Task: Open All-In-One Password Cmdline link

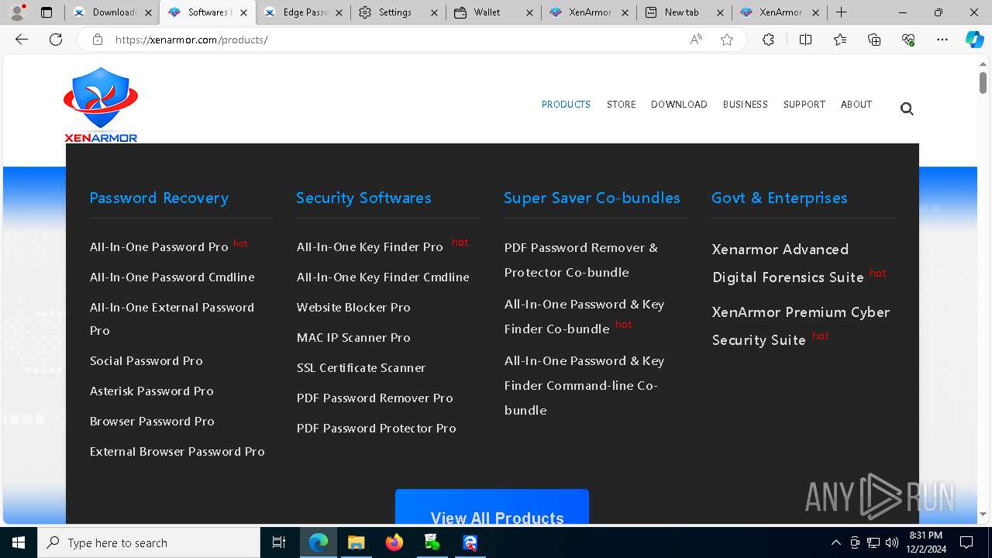Action: tap(172, 277)
